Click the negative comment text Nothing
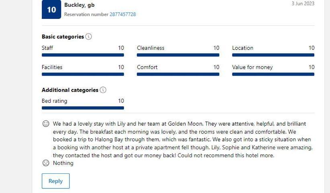This screenshot has width=330, height=193. 63,163
